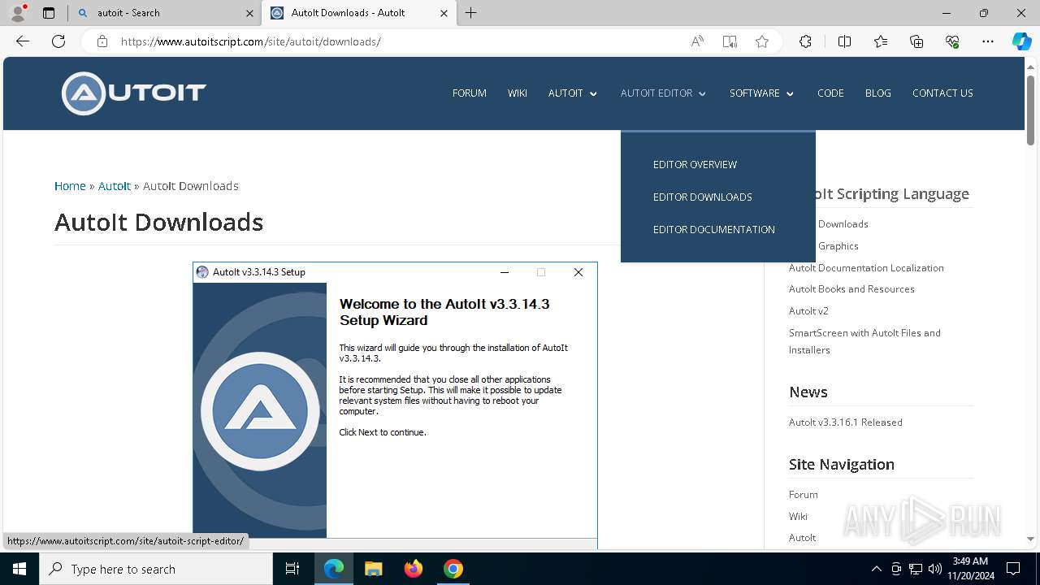Expand the AUTOIT EDITOR nav dropdown
The width and height of the screenshot is (1040, 585).
(664, 93)
